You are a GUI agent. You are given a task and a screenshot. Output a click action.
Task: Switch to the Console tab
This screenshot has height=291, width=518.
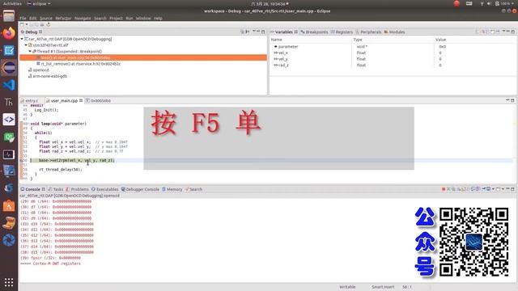[32, 189]
